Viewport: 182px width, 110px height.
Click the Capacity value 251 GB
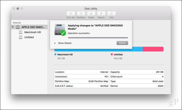point(160,72)
